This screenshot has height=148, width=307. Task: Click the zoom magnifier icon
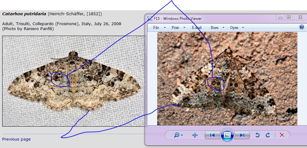coord(177,135)
